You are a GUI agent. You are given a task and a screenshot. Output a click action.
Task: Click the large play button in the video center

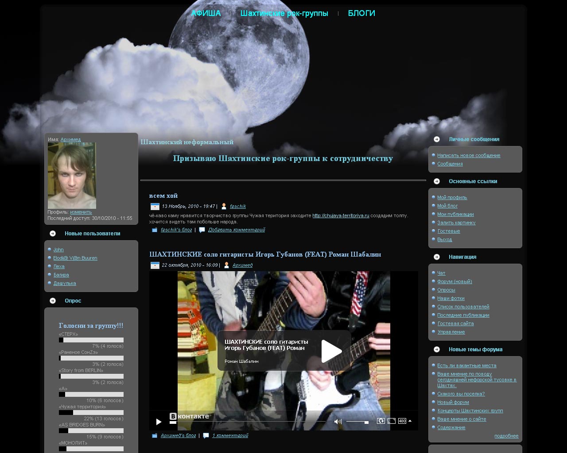(331, 351)
